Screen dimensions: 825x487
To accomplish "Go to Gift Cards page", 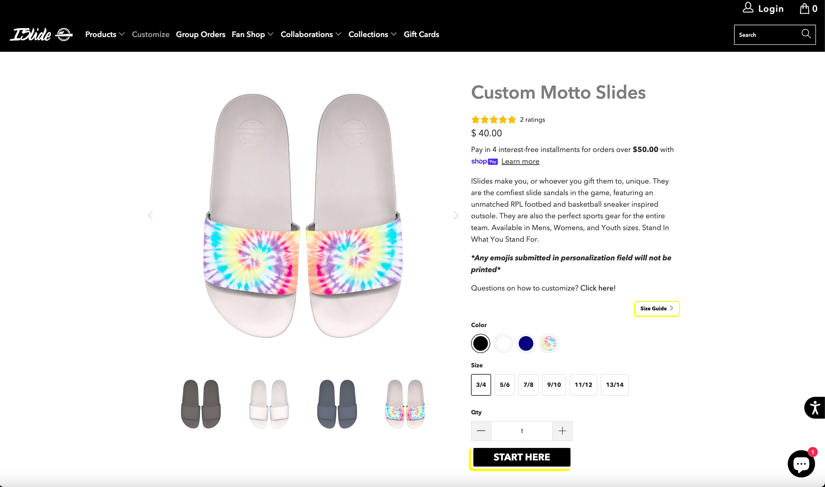I will pos(421,34).
